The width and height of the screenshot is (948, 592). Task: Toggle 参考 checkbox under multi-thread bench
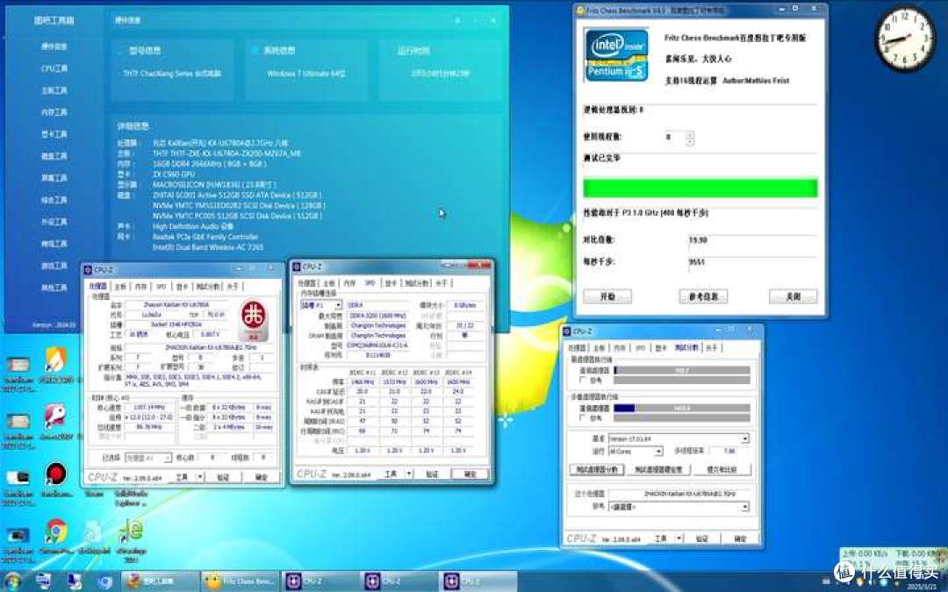tap(583, 418)
